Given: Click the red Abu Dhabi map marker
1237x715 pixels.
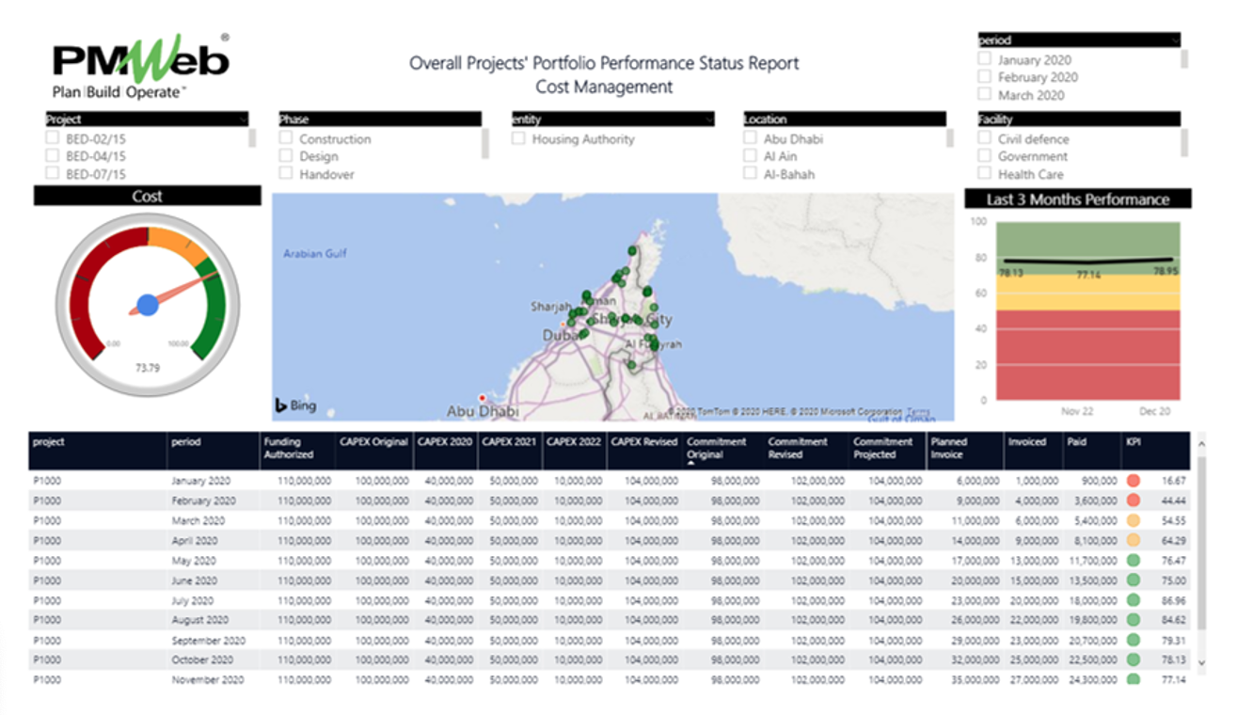Looking at the screenshot, I should point(484,397).
